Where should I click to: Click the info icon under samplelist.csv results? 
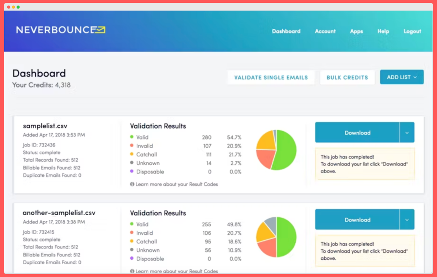(x=132, y=184)
